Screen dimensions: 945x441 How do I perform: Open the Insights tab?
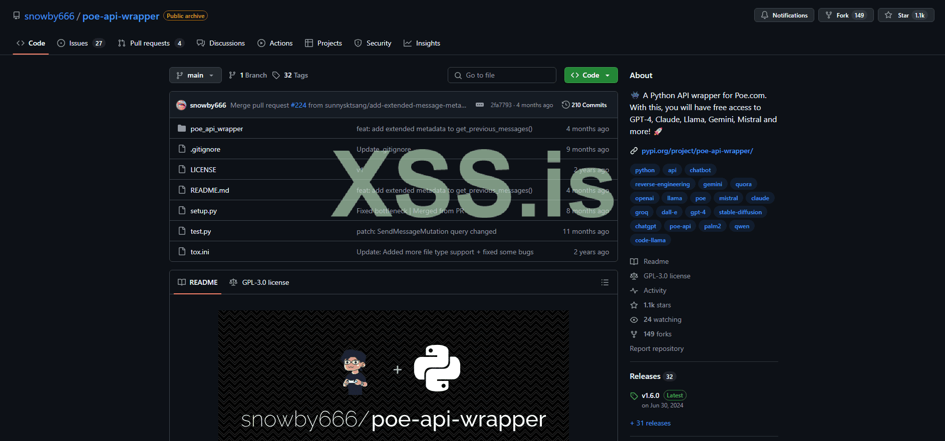coord(422,43)
